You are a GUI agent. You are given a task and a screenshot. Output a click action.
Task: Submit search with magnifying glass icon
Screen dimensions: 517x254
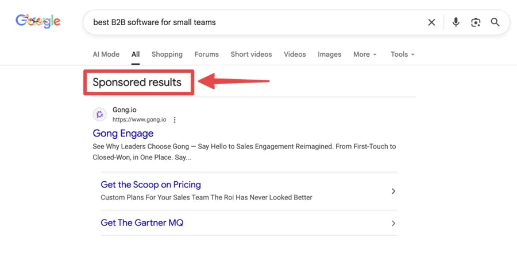point(495,22)
